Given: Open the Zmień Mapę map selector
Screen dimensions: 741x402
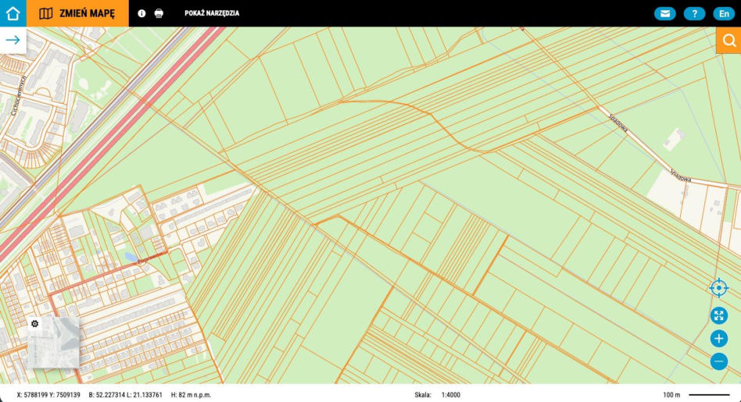Looking at the screenshot, I should (x=77, y=13).
